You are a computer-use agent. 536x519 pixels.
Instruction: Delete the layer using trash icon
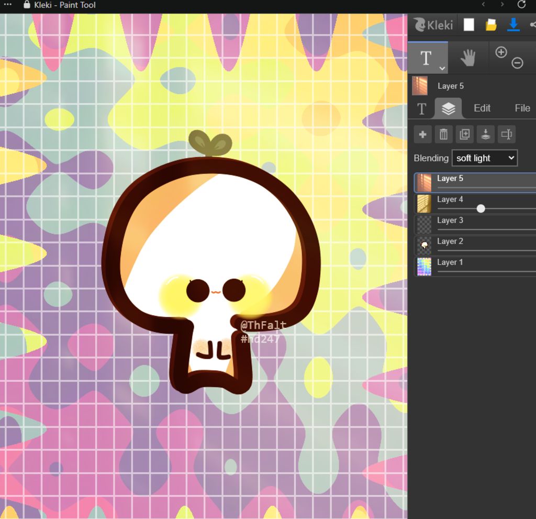pyautogui.click(x=443, y=135)
